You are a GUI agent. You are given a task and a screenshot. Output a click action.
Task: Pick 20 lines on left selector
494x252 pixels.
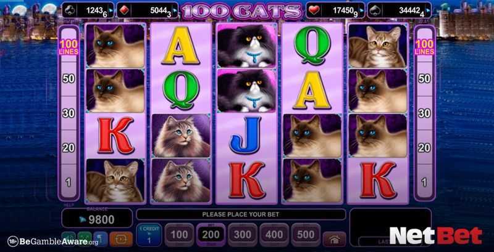(x=69, y=147)
